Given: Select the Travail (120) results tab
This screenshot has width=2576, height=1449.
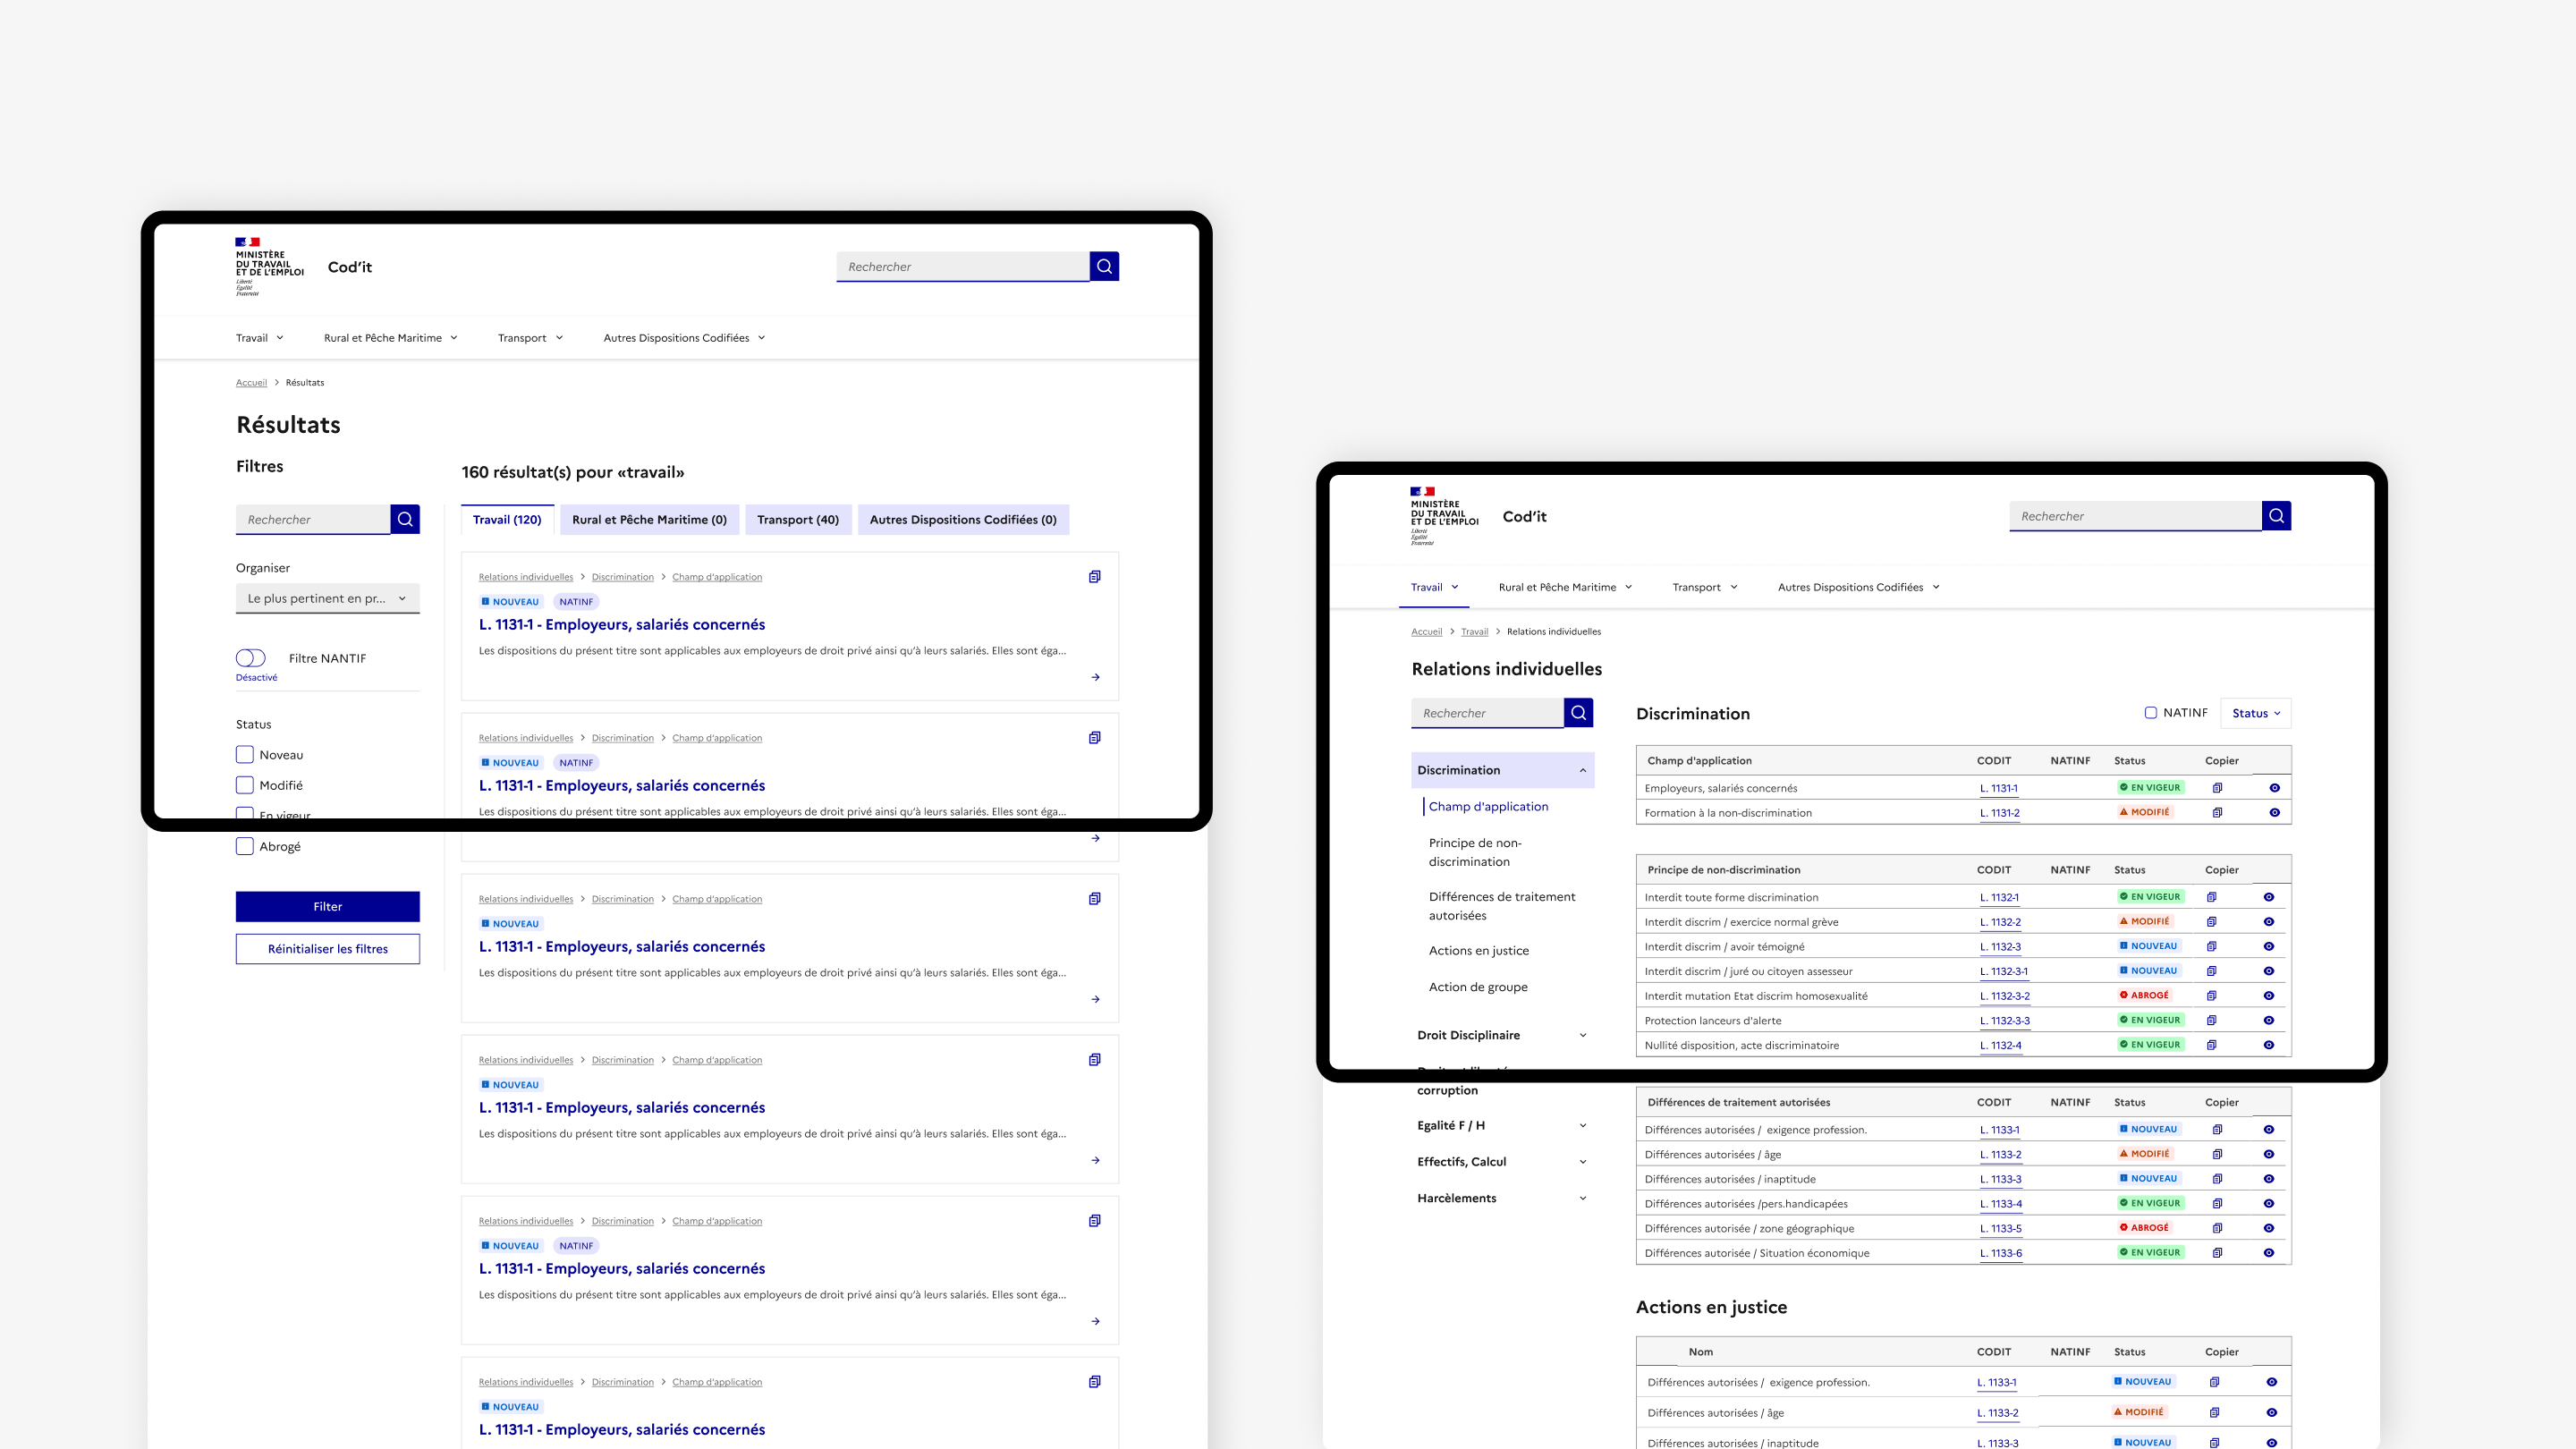Looking at the screenshot, I should [507, 519].
